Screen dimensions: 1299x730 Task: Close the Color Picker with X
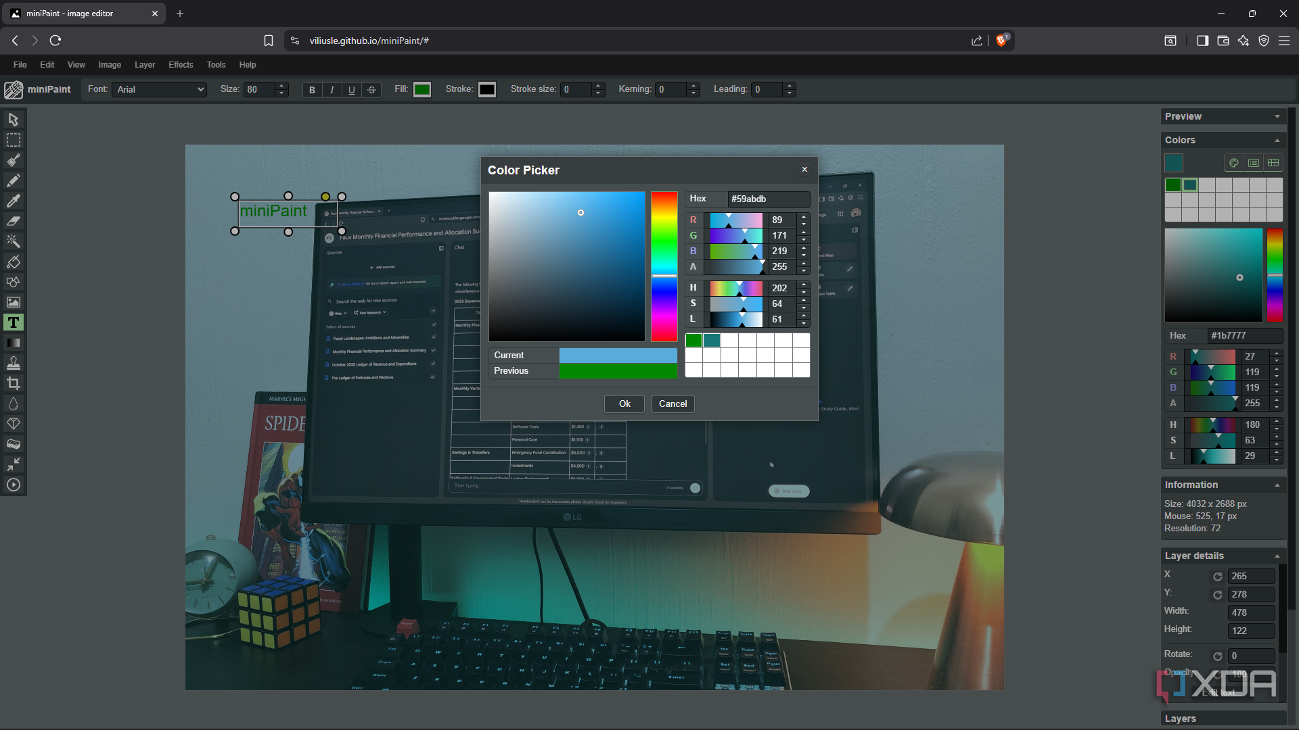[x=804, y=170]
